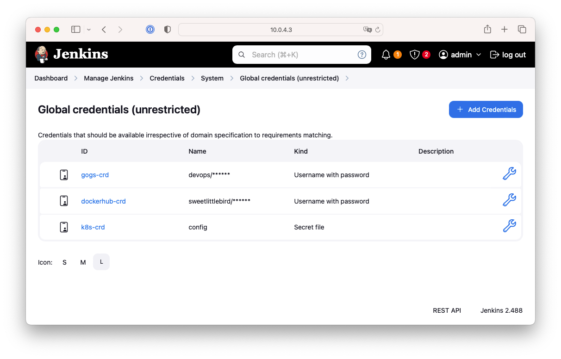This screenshot has height=359, width=561.
Task: Expand chevron after Manage Jenkins breadcrumb
Action: (142, 78)
